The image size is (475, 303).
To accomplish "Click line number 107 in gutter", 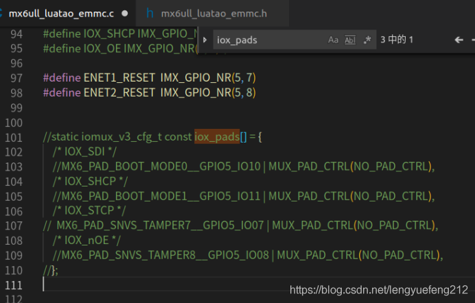I will [x=14, y=226].
